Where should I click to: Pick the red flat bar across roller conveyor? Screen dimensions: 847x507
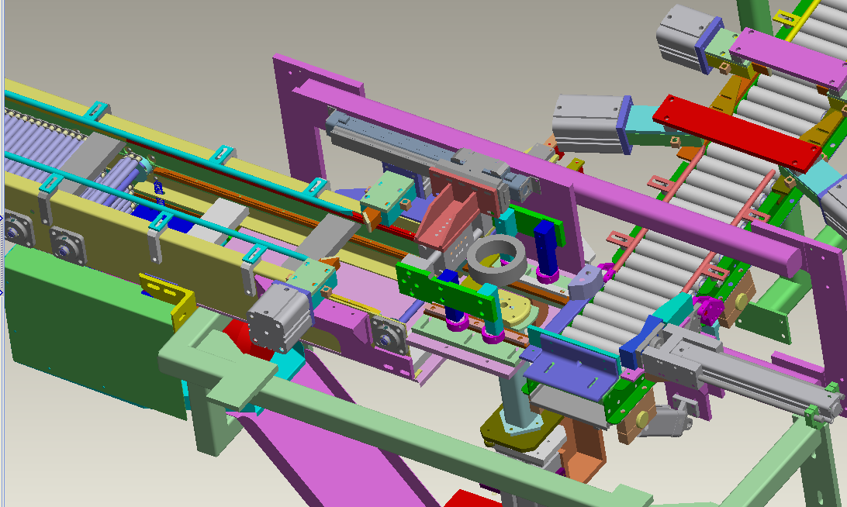738,133
